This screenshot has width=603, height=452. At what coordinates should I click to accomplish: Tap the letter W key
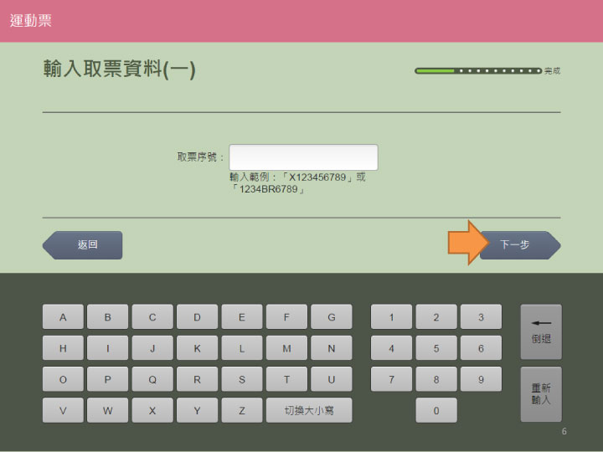[x=108, y=410]
